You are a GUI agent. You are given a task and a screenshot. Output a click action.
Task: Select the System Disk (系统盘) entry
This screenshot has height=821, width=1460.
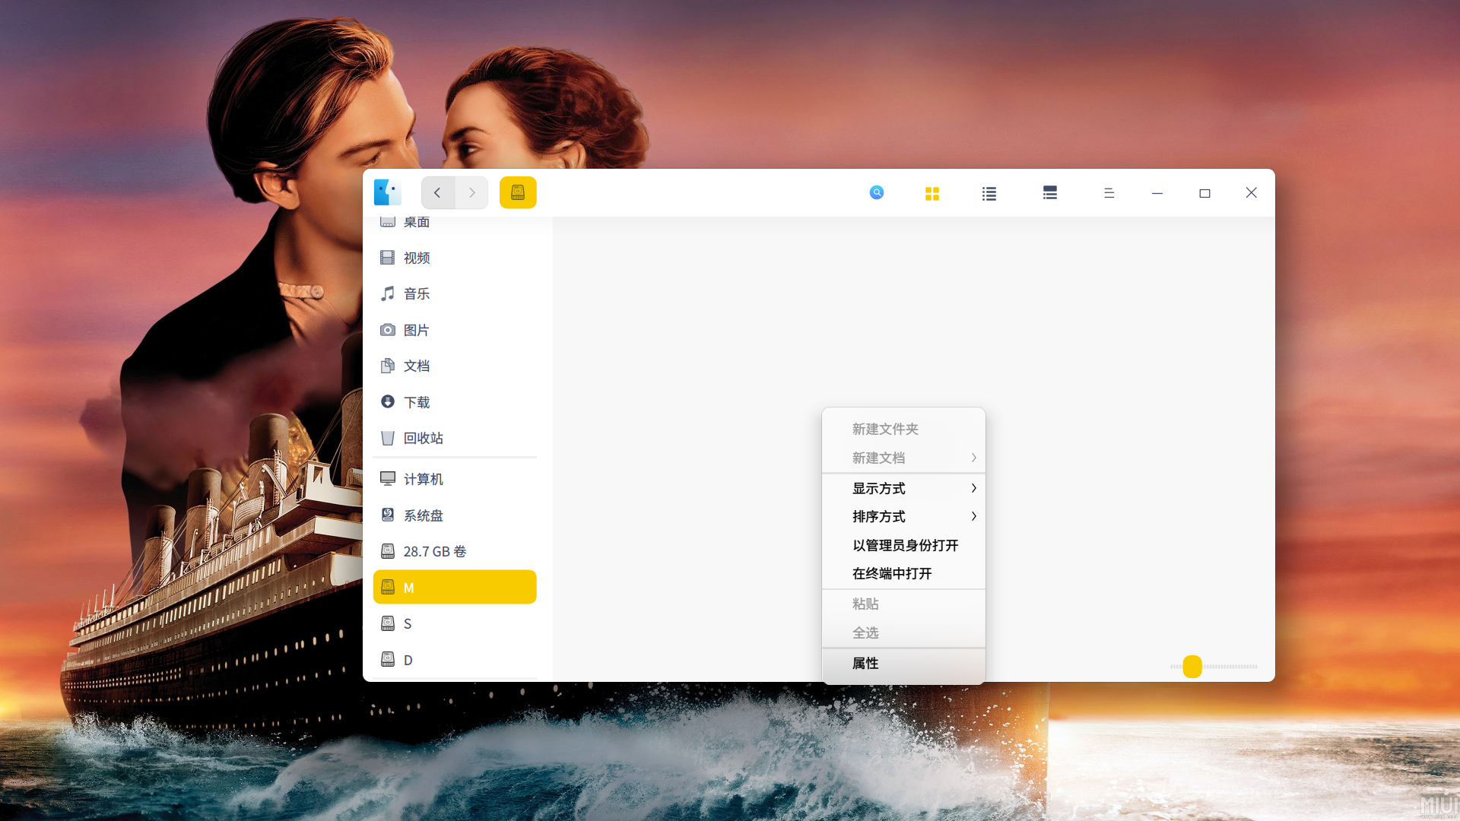tap(423, 515)
